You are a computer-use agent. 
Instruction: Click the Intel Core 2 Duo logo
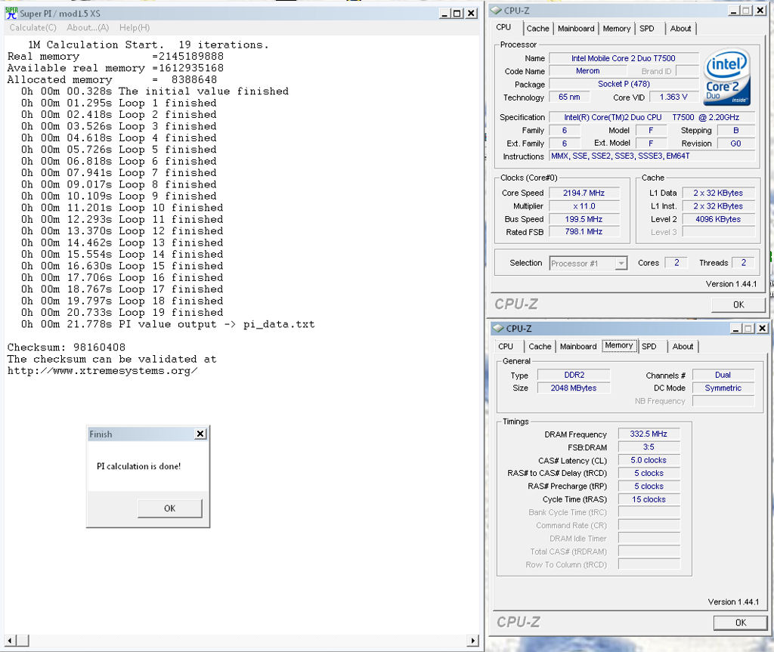(726, 77)
